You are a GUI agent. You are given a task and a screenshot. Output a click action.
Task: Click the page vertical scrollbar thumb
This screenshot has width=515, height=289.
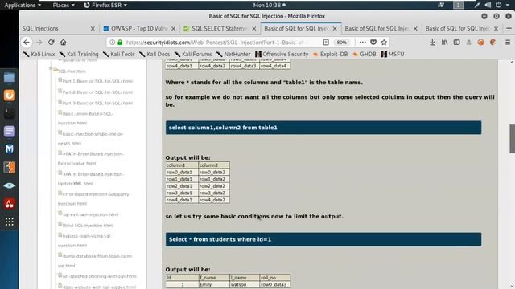[512, 139]
